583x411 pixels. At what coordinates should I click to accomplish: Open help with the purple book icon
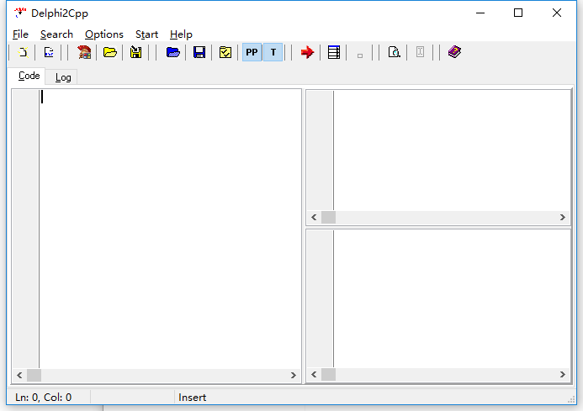point(454,52)
